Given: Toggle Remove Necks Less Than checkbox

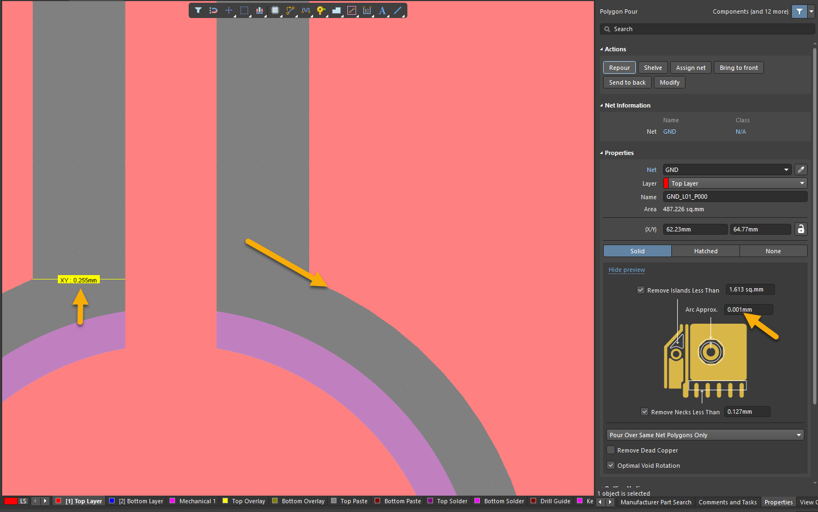Looking at the screenshot, I should tap(645, 412).
